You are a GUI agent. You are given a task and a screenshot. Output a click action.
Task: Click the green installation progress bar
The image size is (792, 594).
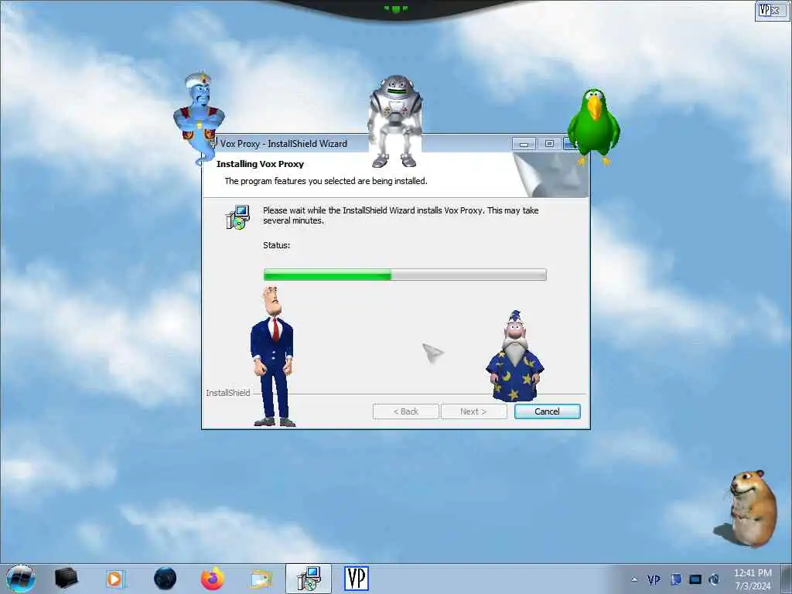click(405, 275)
